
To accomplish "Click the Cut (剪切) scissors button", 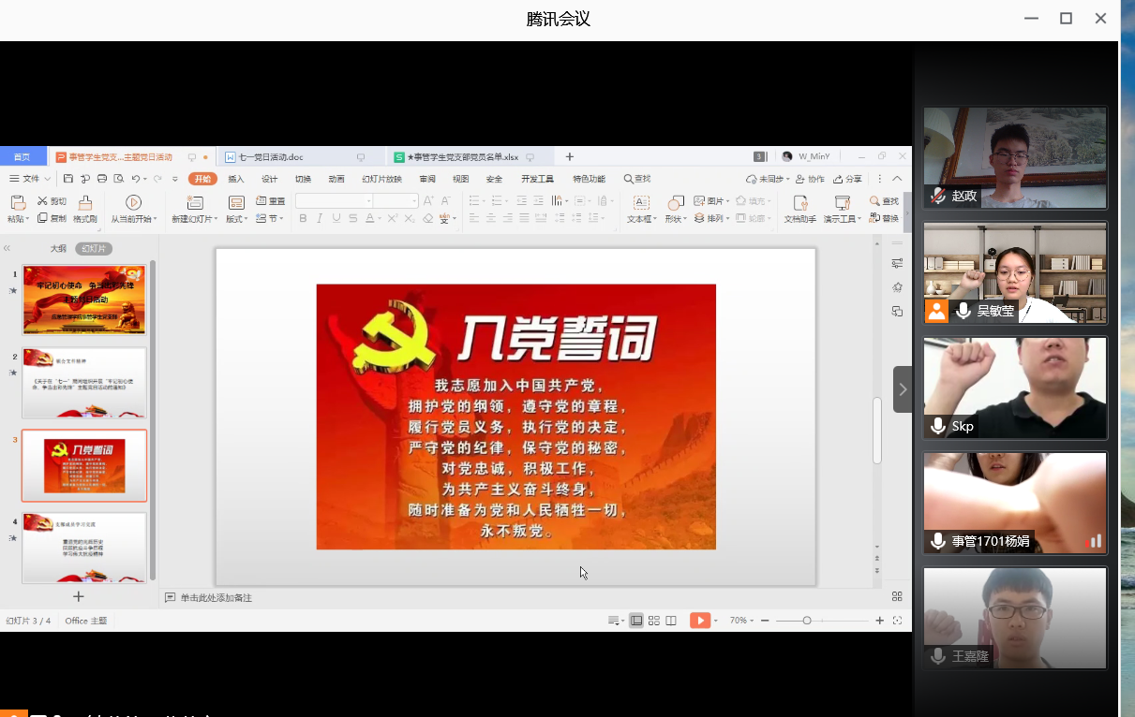I will [52, 201].
